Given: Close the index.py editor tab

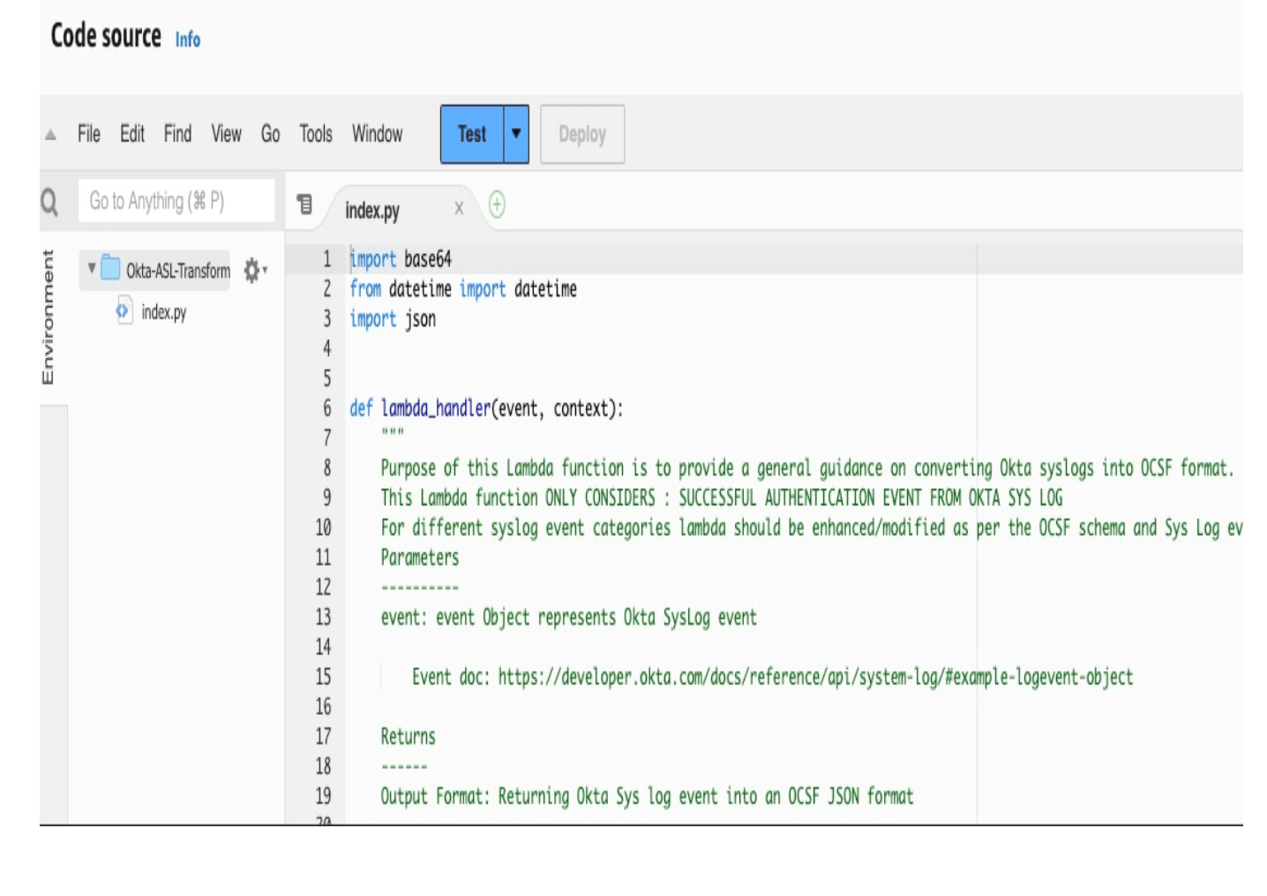Looking at the screenshot, I should click(459, 208).
